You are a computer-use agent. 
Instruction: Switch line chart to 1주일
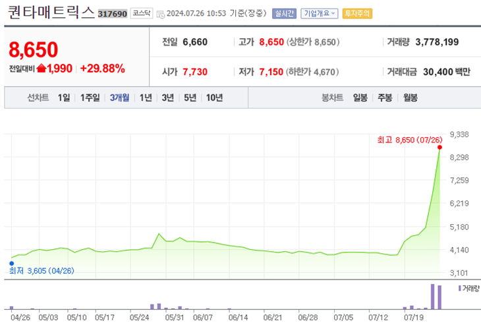[x=90, y=98]
